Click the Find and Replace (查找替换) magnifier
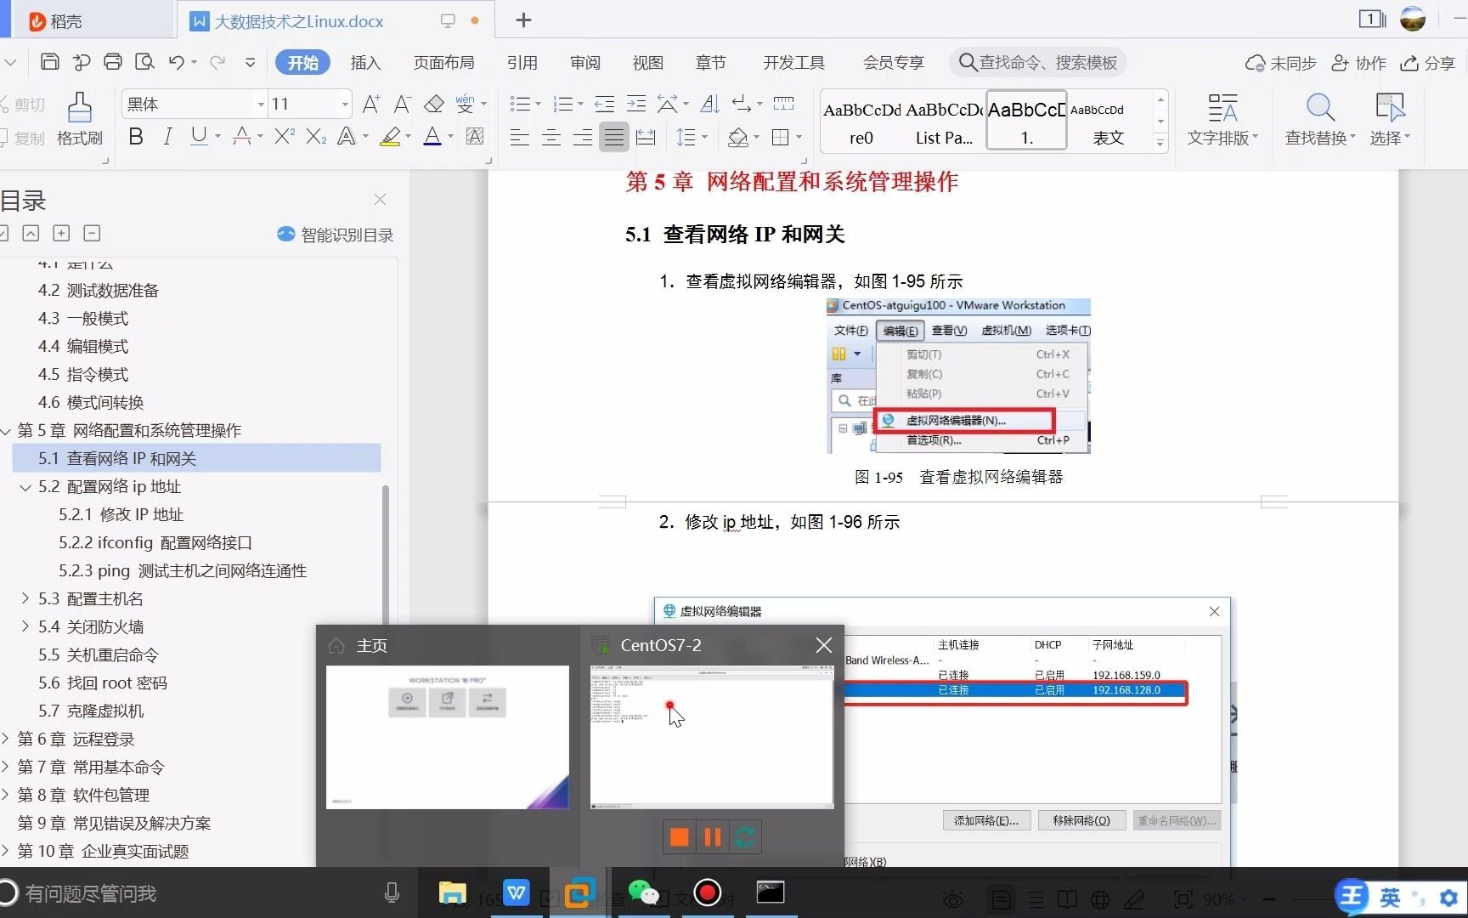Screen dimensions: 1468x918 pos(1319,108)
